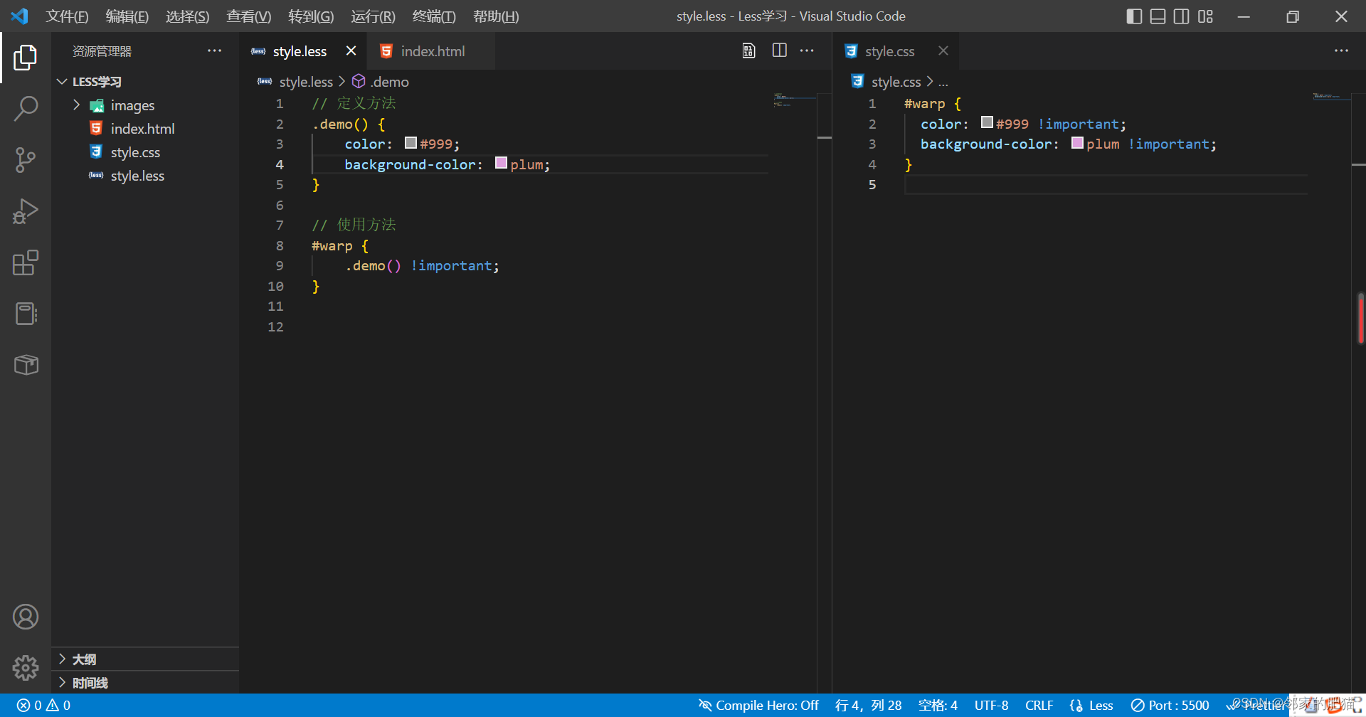Viewport: 1366px width, 717px height.
Task: Open the Manage gear icon
Action: [26, 667]
